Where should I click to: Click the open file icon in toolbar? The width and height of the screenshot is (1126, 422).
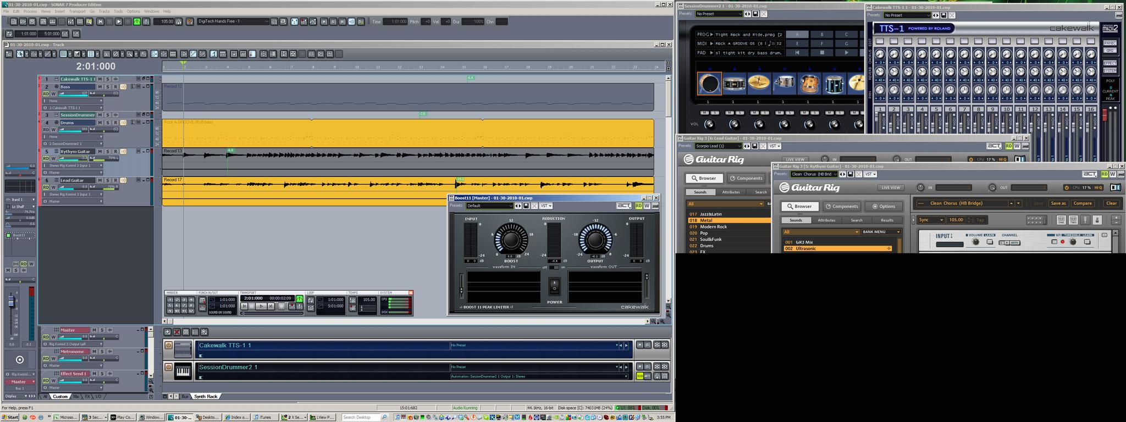pos(23,21)
